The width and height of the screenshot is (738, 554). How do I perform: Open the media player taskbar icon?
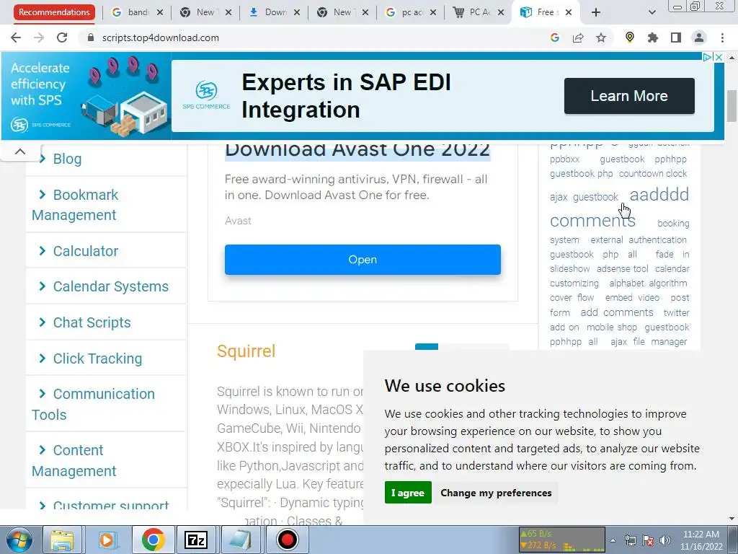coord(107,540)
